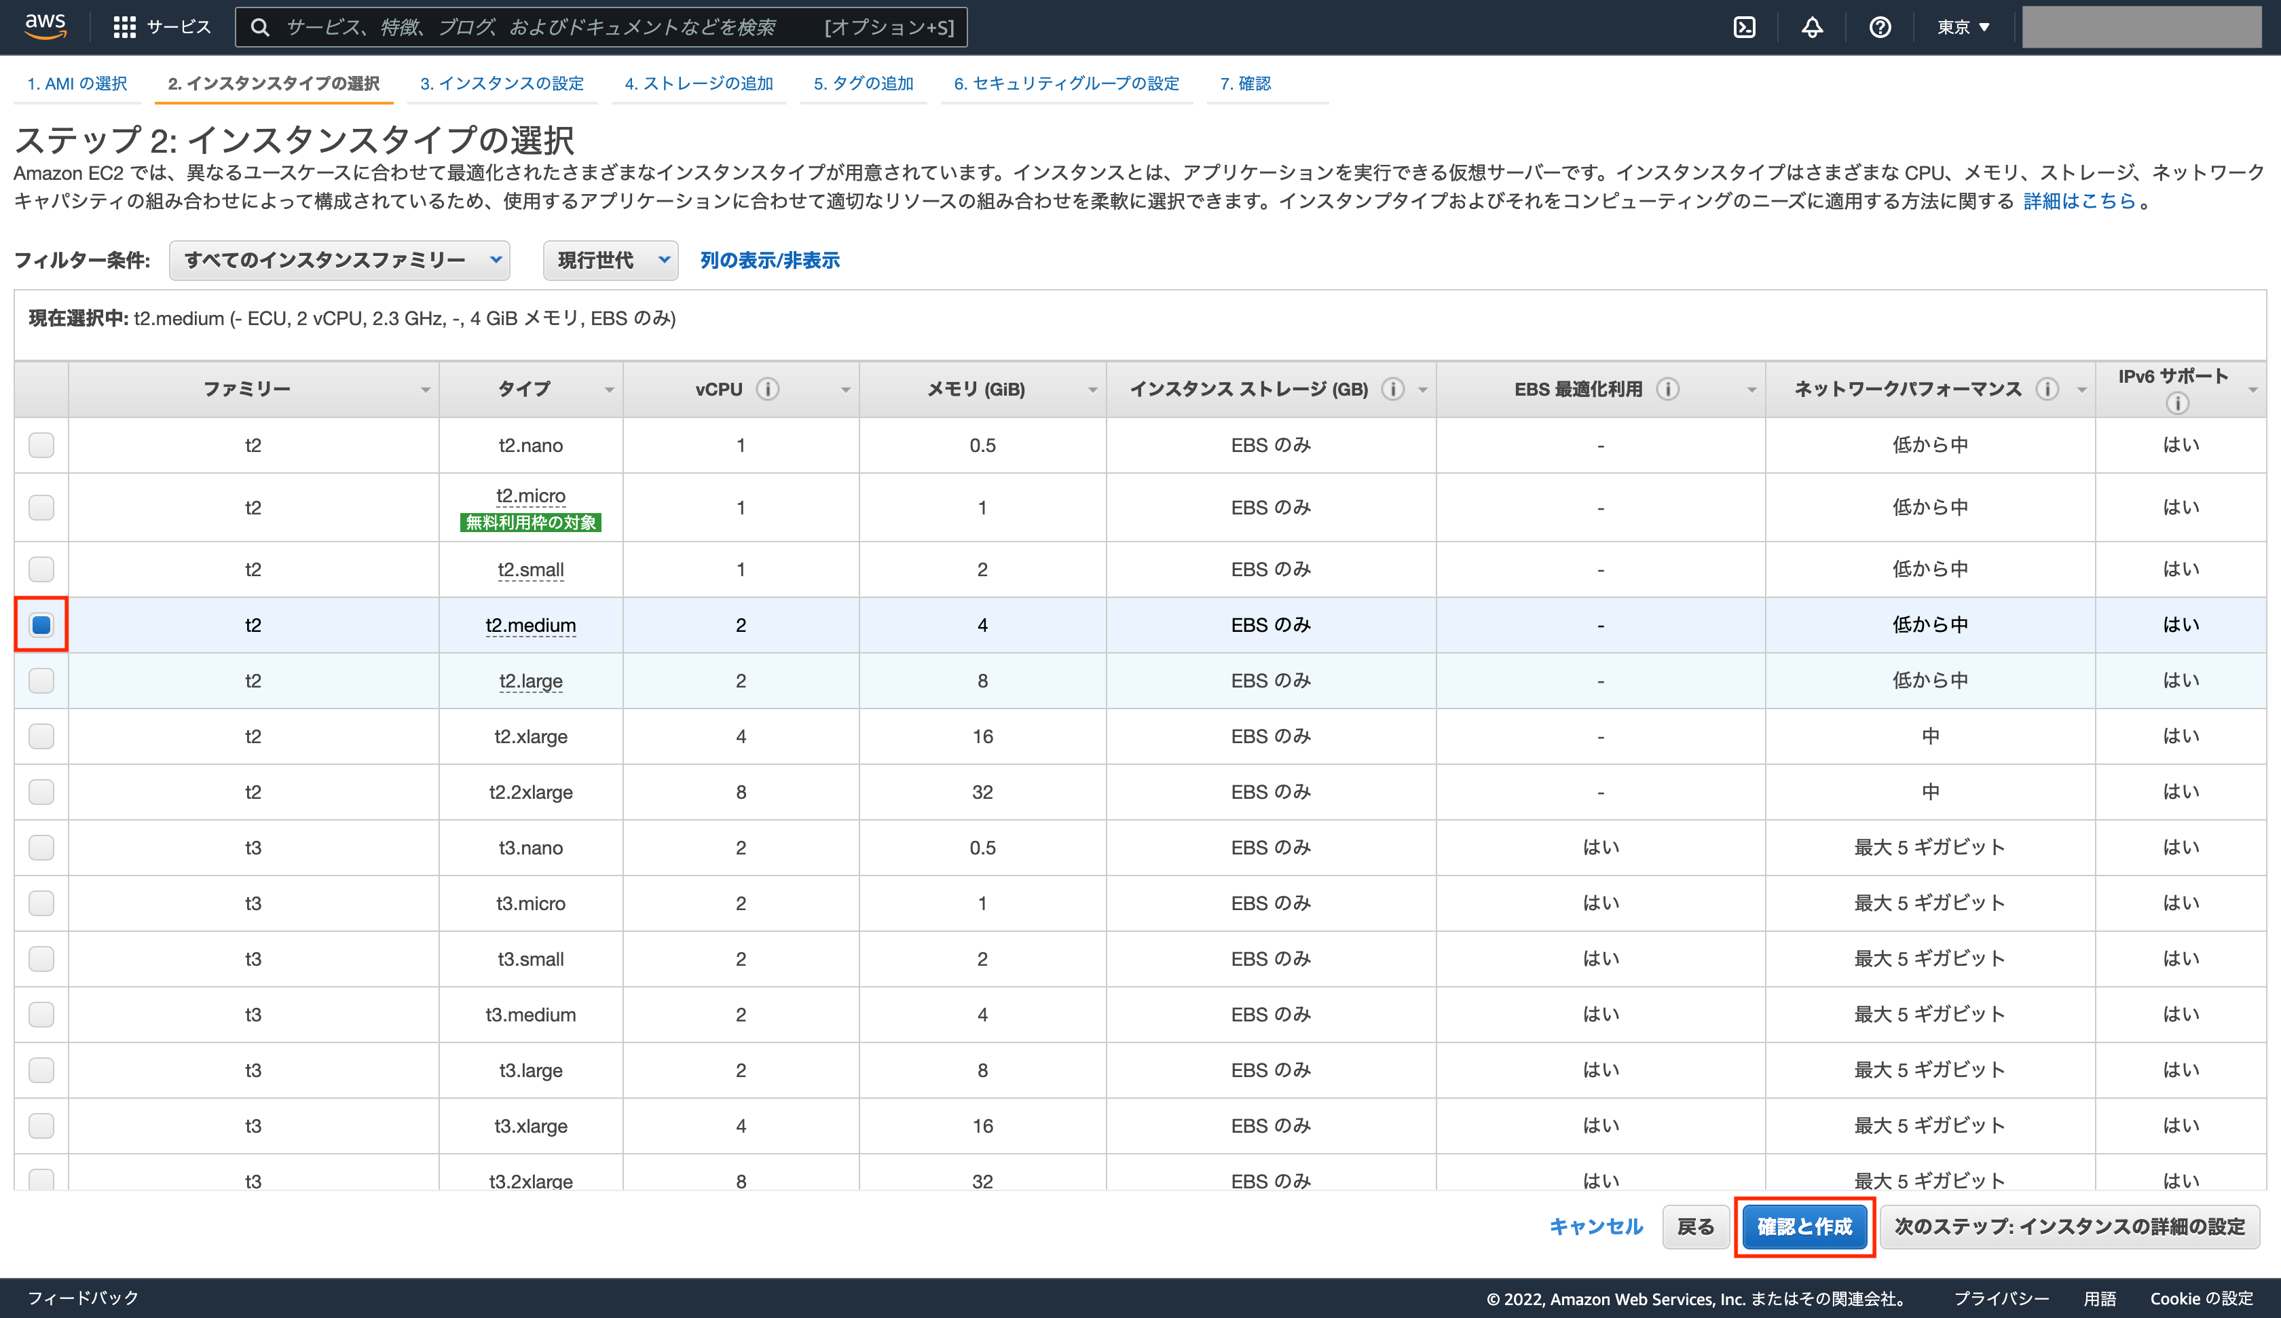Select the t2.2xlarge row checkbox
This screenshot has height=1318, width=2281.
[41, 791]
